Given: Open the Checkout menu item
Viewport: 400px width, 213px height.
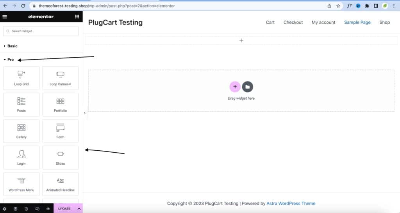Looking at the screenshot, I should pyautogui.click(x=293, y=23).
